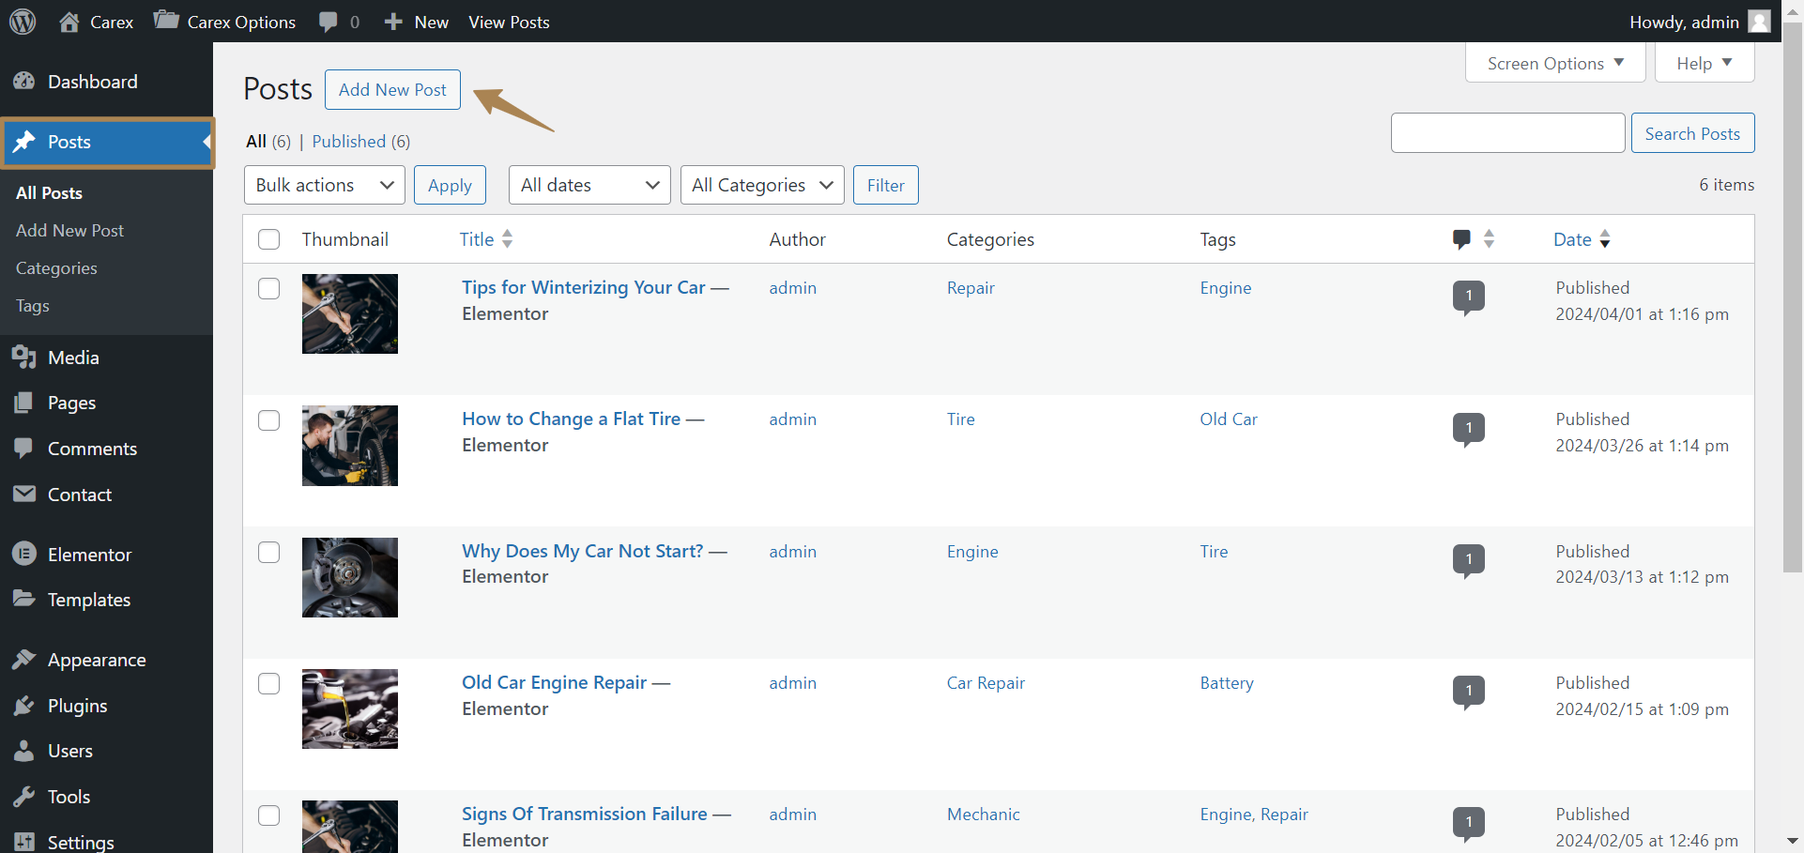This screenshot has width=1804, height=853.
Task: Click the admin avatar icon
Action: point(1760,22)
